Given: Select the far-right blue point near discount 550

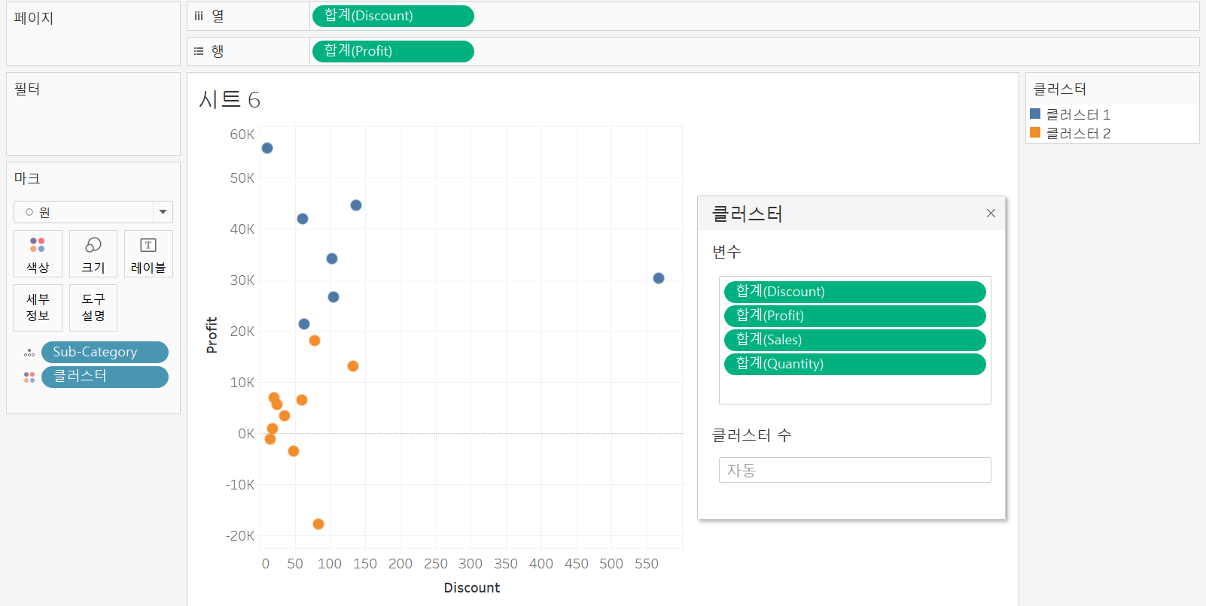Looking at the screenshot, I should (659, 278).
